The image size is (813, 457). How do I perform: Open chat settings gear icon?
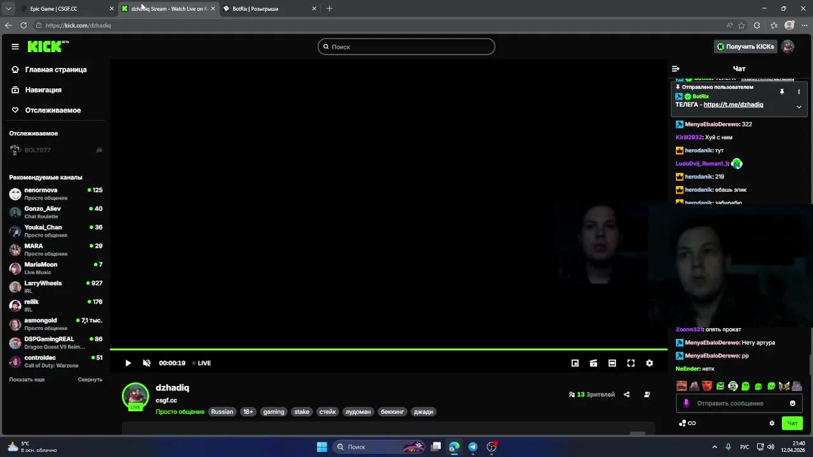[772, 423]
